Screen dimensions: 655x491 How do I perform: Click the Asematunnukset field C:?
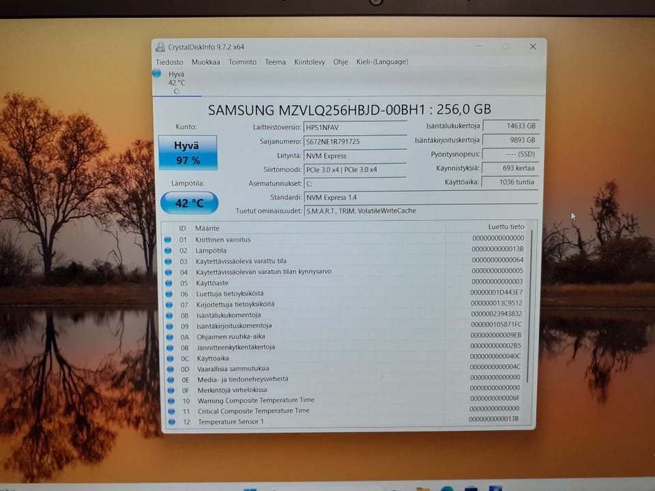(x=355, y=183)
